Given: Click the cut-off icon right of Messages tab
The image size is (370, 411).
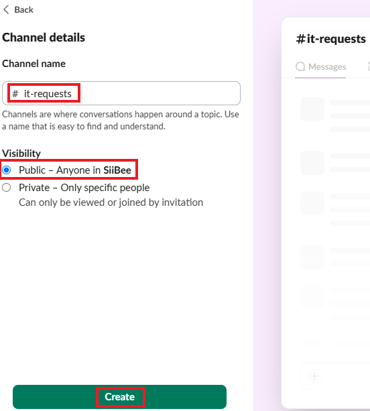Looking at the screenshot, I should tap(369, 66).
